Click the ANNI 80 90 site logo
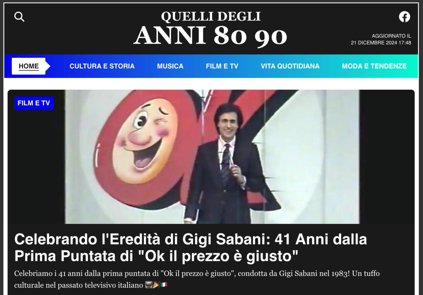Image resolution: width=423 pixels, height=295 pixels. pos(210,36)
